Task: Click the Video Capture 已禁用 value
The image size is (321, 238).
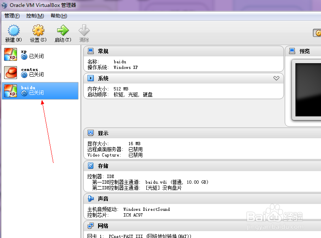Action: coord(135,155)
